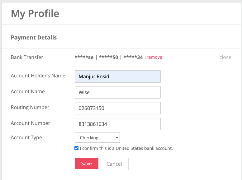Screen dimensions: 242x180
Task: Click the Account Name field containing Wise
Action: coord(117,92)
